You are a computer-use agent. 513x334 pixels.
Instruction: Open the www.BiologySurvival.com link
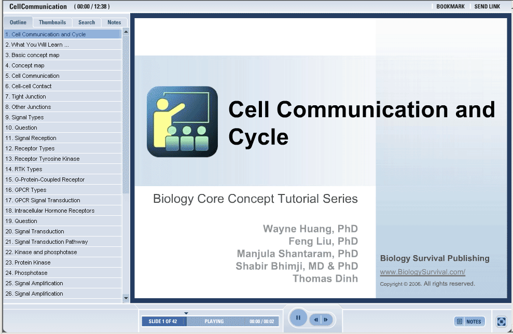422,272
